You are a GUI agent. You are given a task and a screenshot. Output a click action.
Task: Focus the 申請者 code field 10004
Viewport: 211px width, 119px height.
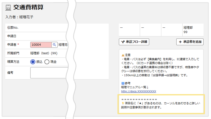click(x=41, y=45)
